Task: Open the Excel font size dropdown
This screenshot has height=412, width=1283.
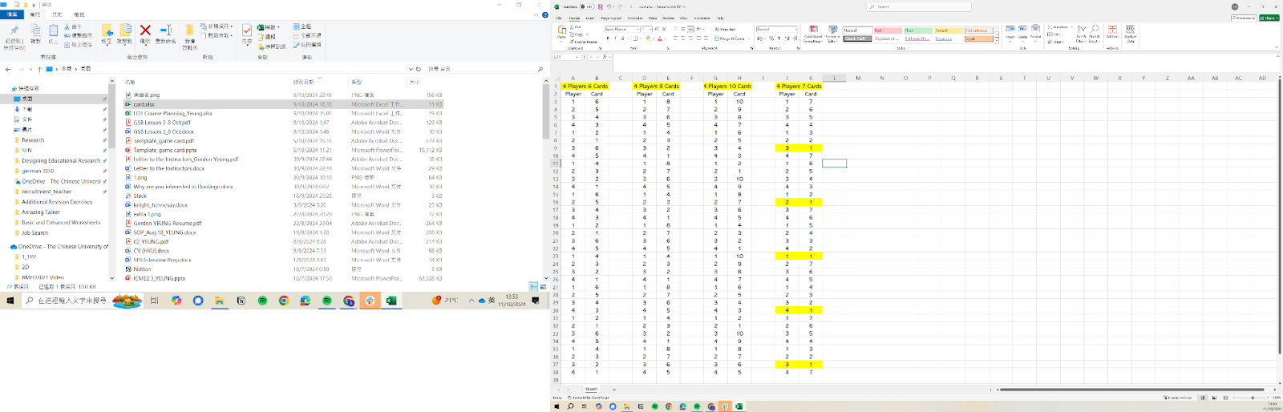Action: point(650,29)
